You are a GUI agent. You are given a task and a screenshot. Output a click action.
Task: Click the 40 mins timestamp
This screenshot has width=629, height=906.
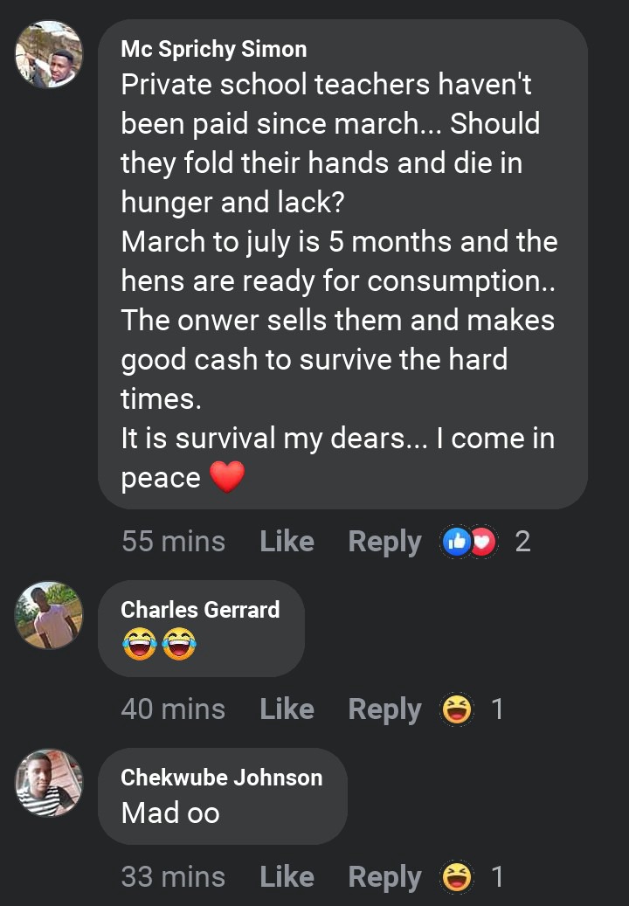(173, 709)
